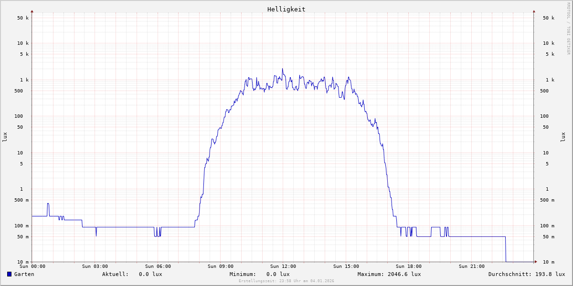Viewport: 573px width, 286px height.
Task: Click the right vertical lux axis title
Action: 563,137
